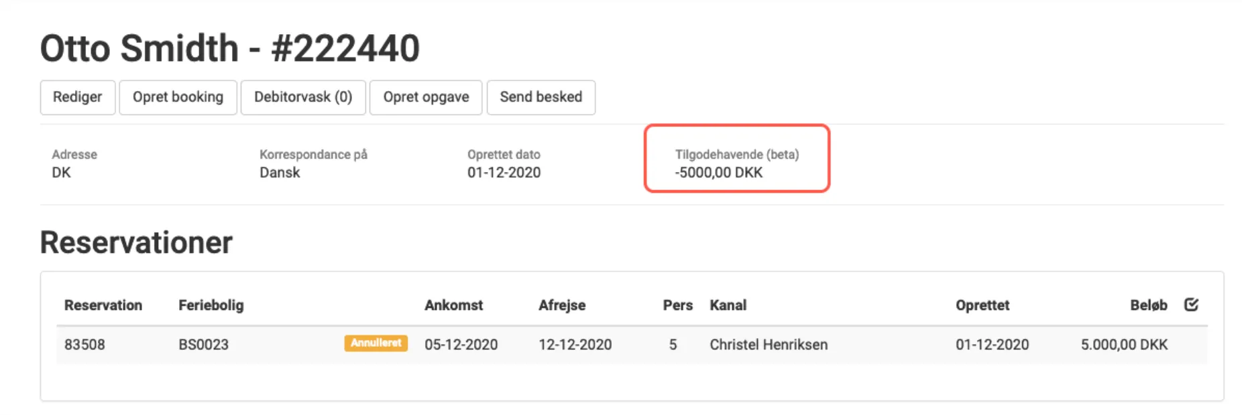Click Opret opgave to create a task
The image size is (1242, 415).
click(x=425, y=97)
